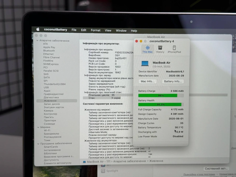This screenshot has height=177, width=236.
Task: Open Battery Info details
Action: [x=173, y=81]
